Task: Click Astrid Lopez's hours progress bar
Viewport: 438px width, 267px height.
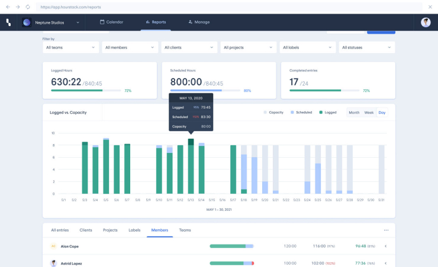Action: click(x=231, y=263)
